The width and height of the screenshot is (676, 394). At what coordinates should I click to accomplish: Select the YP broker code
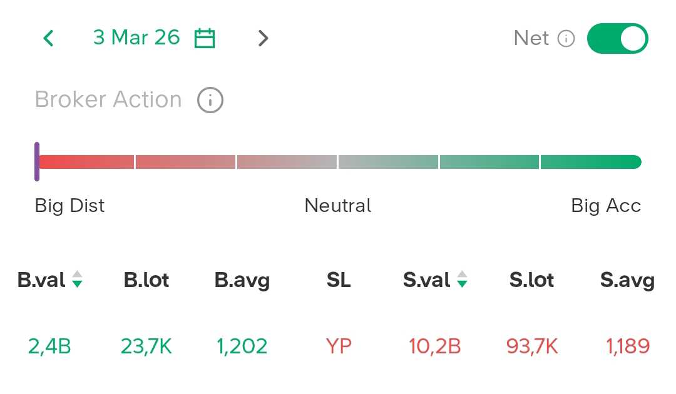coord(339,346)
